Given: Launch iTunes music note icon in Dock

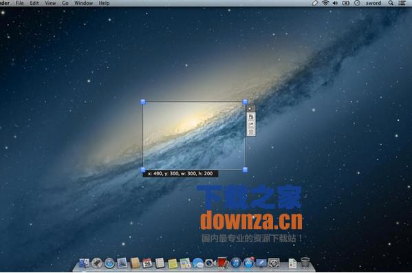Looking at the screenshot, I should pos(236,263).
